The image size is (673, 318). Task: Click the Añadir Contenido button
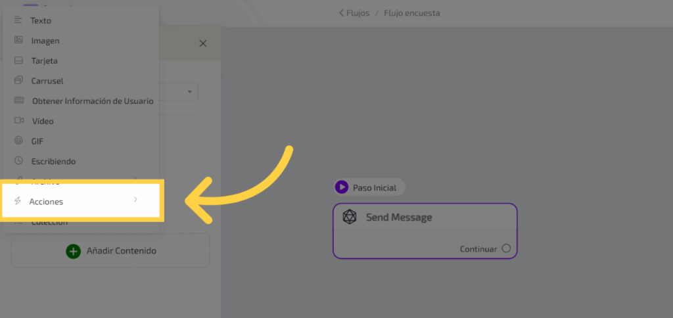click(x=110, y=251)
